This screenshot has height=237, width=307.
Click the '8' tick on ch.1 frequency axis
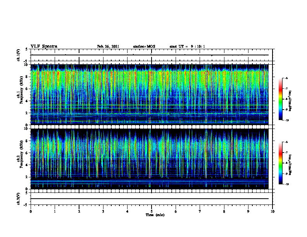point(27,77)
